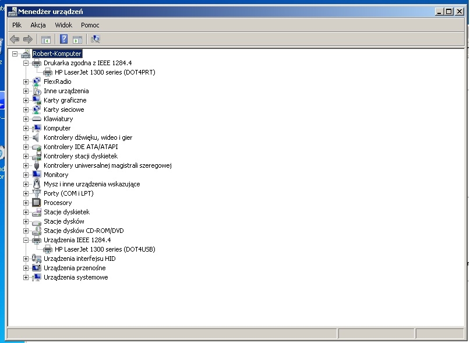This screenshot has width=470, height=343.
Task: Open the Plik menu
Action: point(17,25)
